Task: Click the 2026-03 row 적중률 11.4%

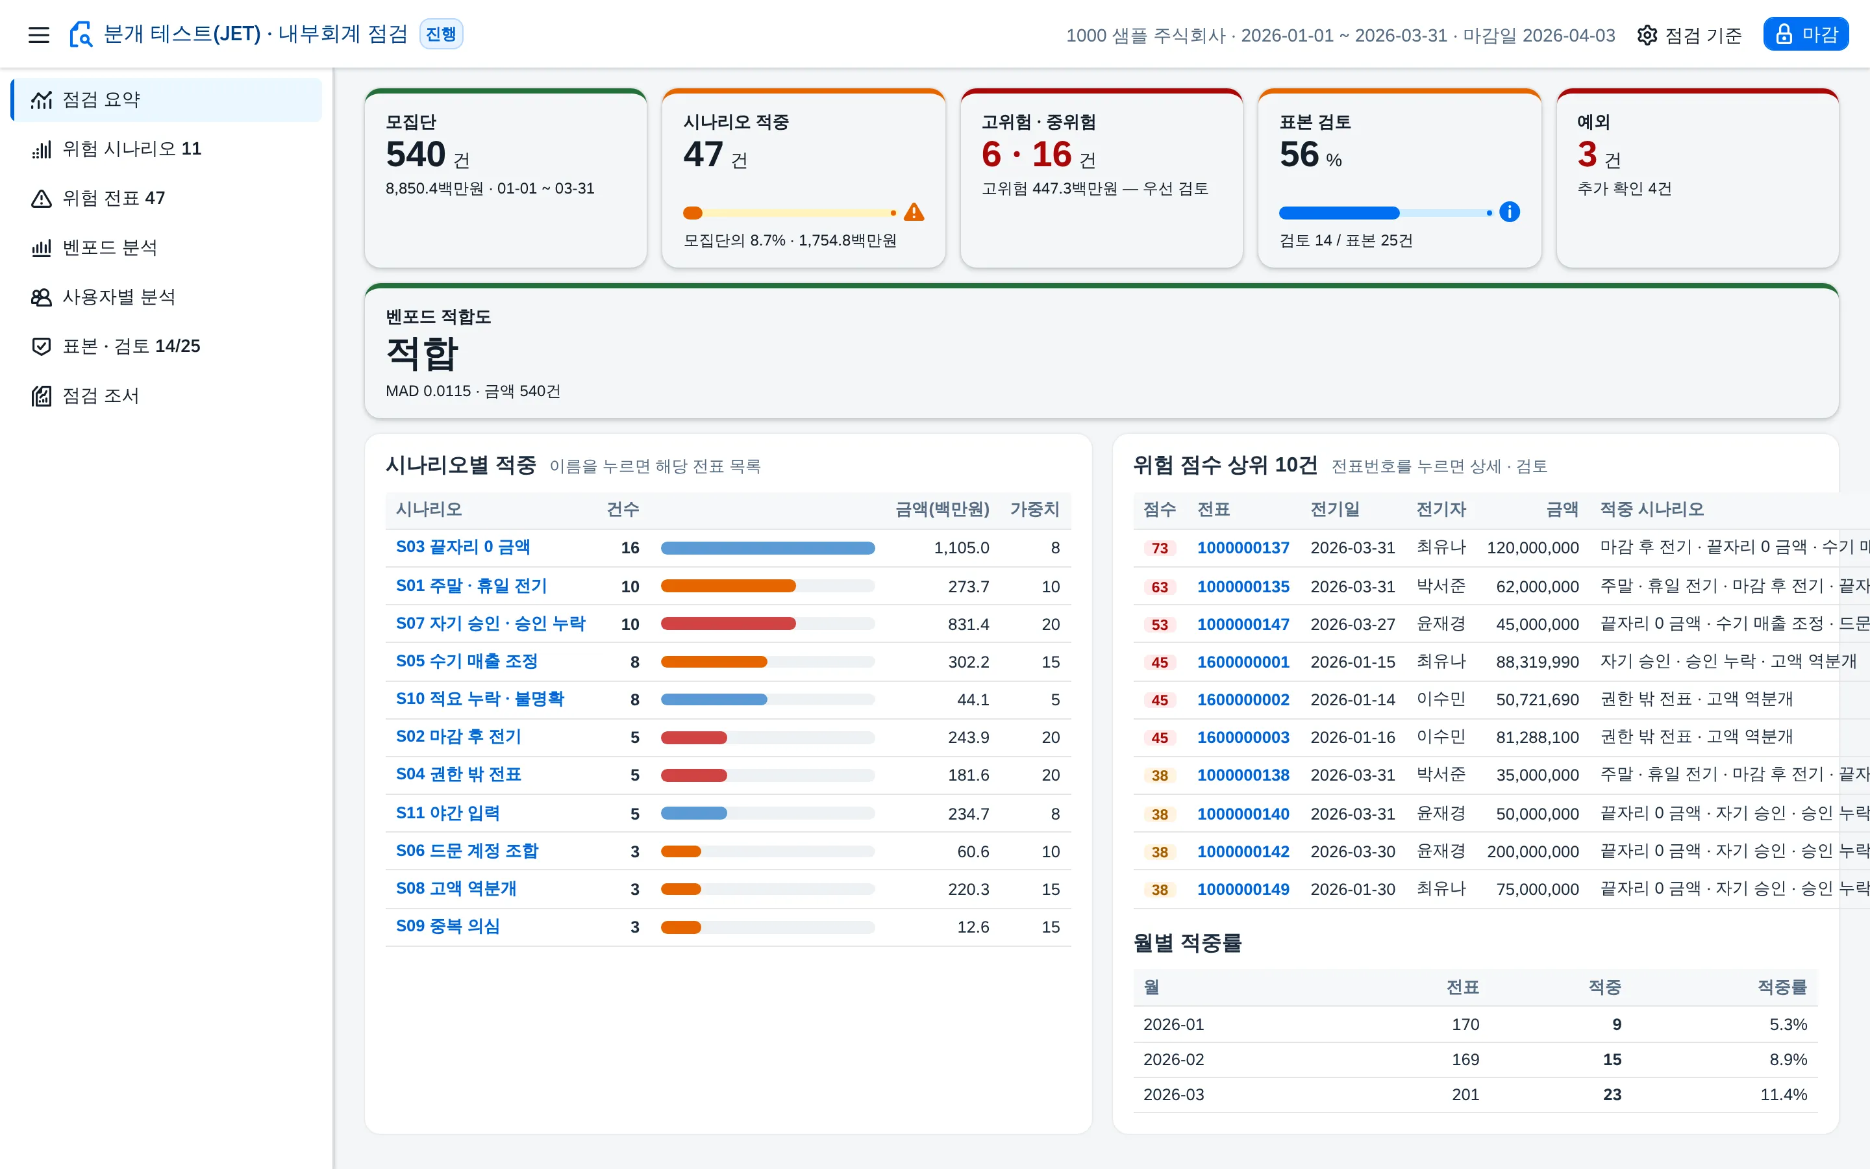Action: (x=1784, y=1095)
